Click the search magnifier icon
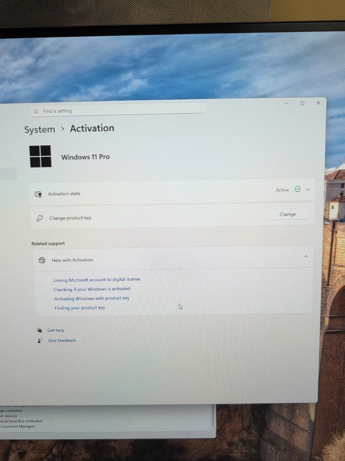 point(36,111)
